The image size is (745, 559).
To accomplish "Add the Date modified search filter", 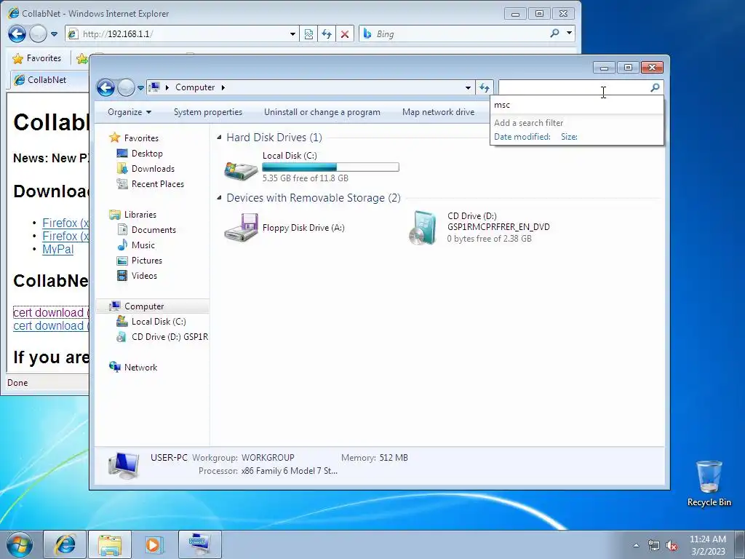I will click(522, 137).
